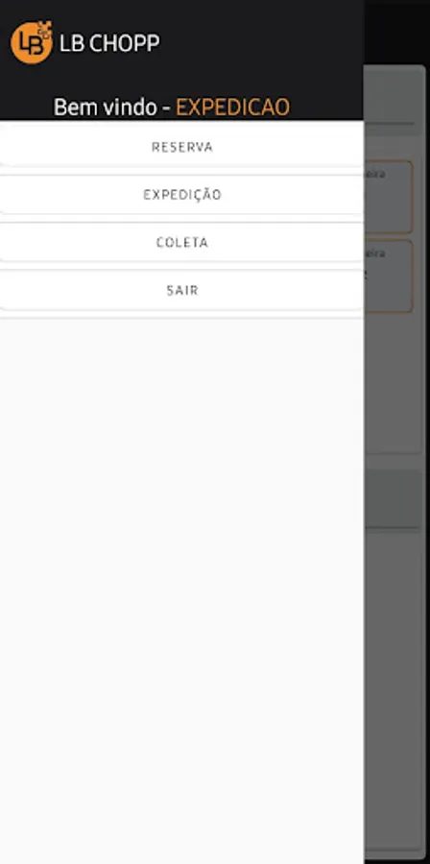Select second orange-bordered card behind the drawer
This screenshot has width=430, height=864.
[389, 276]
